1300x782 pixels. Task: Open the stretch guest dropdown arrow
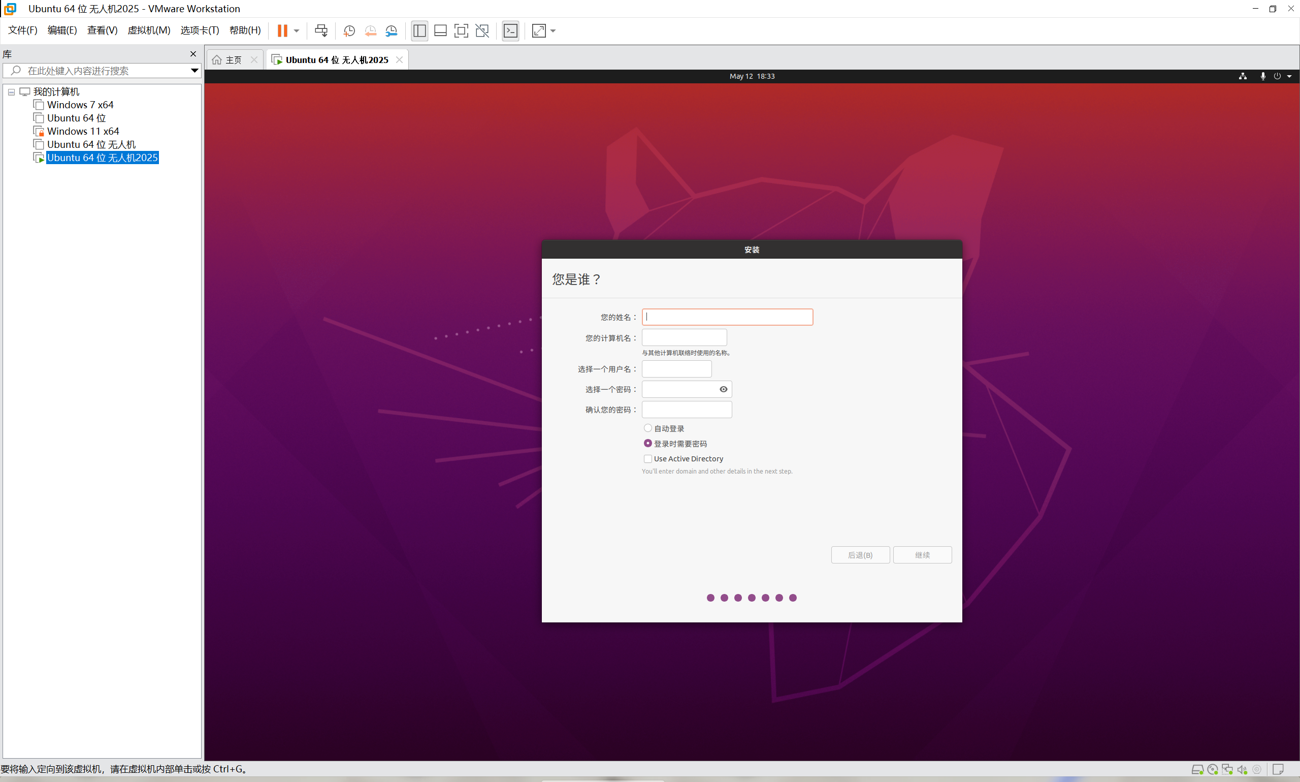(553, 31)
